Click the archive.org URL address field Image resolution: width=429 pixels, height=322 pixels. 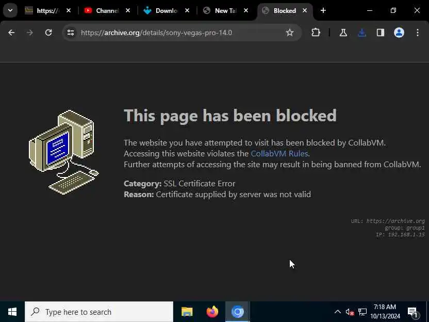[180, 33]
